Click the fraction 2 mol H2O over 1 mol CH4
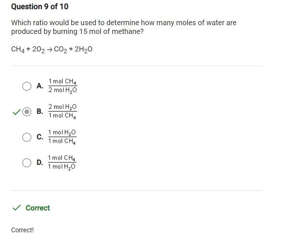The image size is (287, 237). pos(63,111)
